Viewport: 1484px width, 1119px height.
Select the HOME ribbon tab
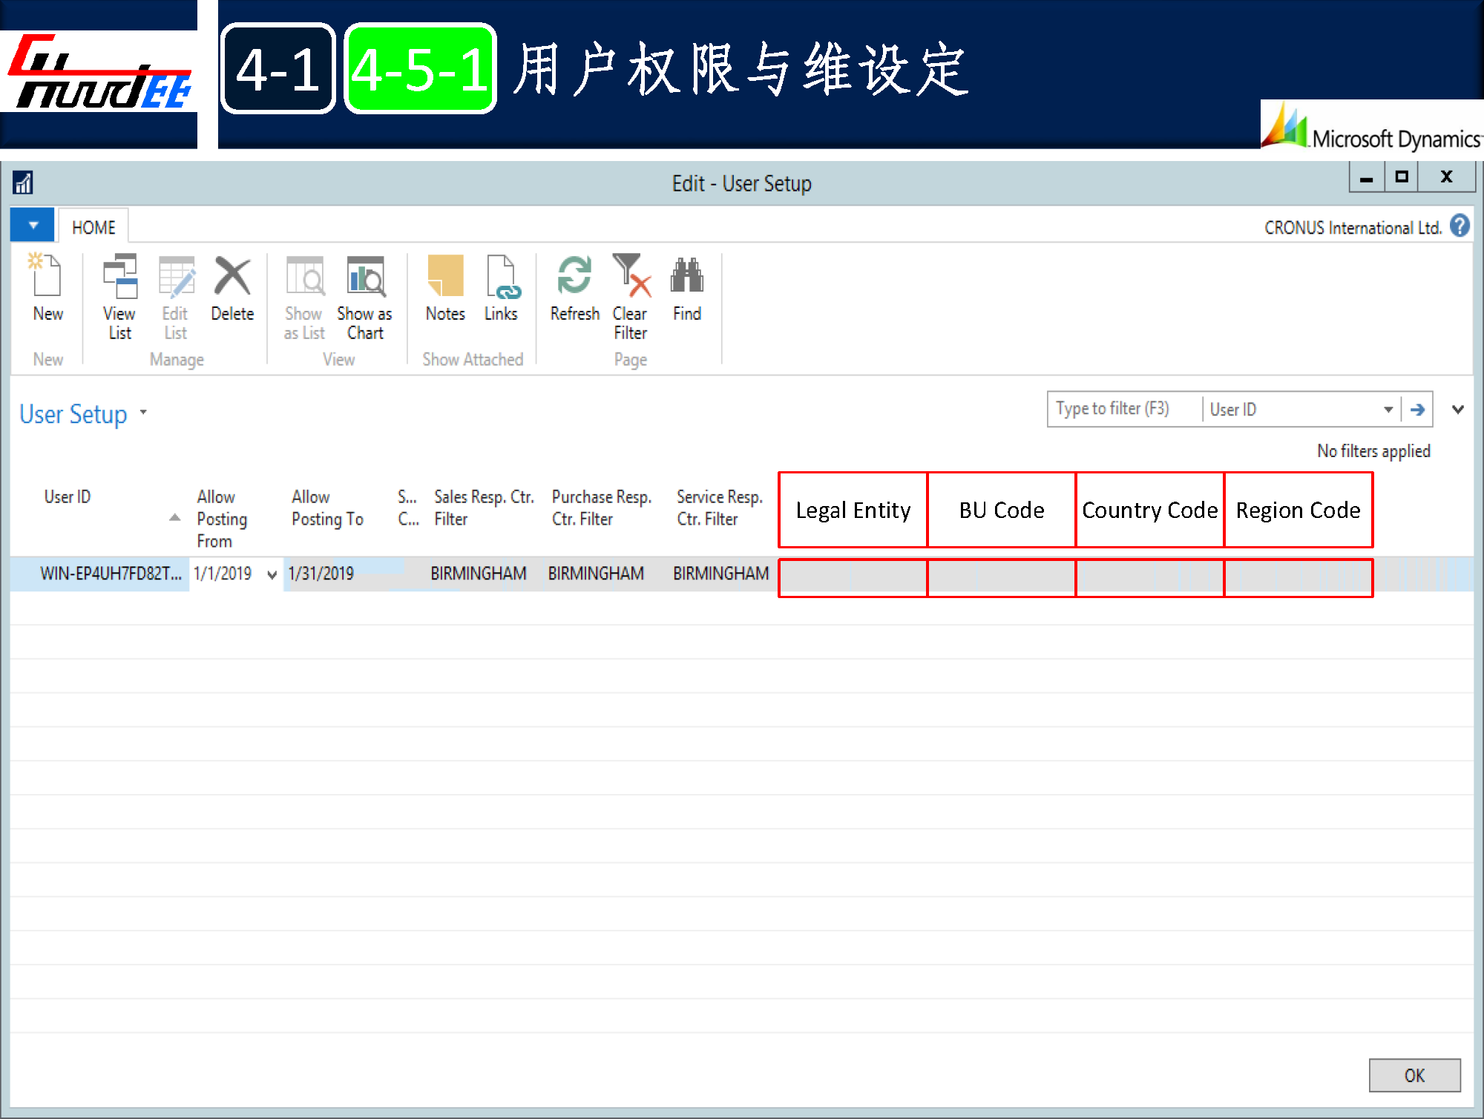pyautogui.click(x=93, y=227)
